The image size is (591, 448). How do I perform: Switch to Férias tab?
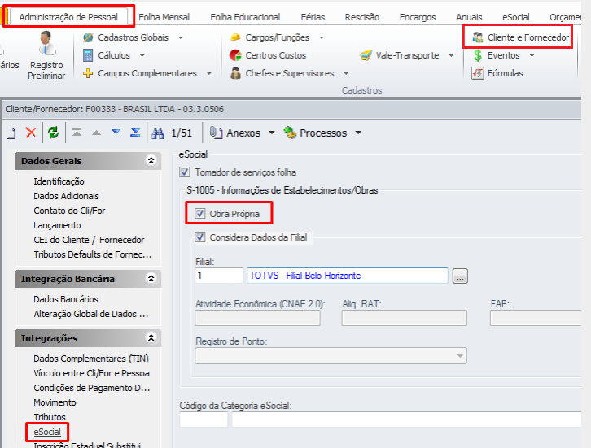coord(313,17)
